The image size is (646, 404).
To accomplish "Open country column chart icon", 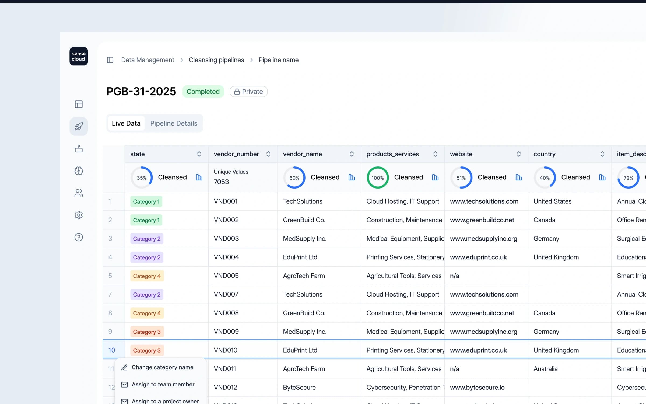I will pos(602,177).
